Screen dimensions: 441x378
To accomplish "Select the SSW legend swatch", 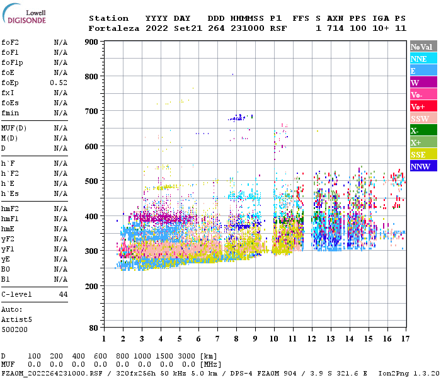I will click(x=423, y=118).
